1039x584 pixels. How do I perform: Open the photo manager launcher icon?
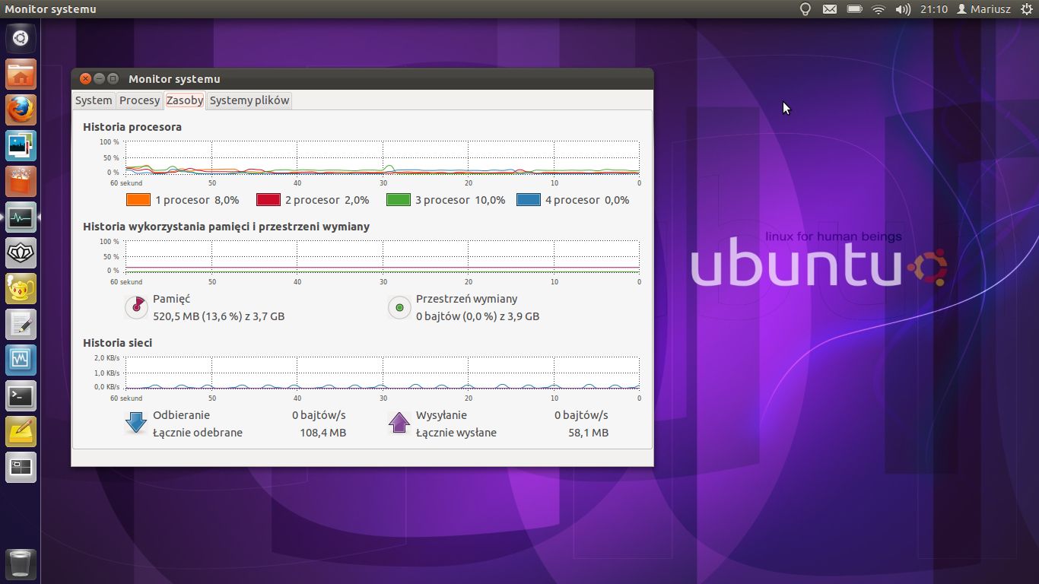tap(21, 145)
